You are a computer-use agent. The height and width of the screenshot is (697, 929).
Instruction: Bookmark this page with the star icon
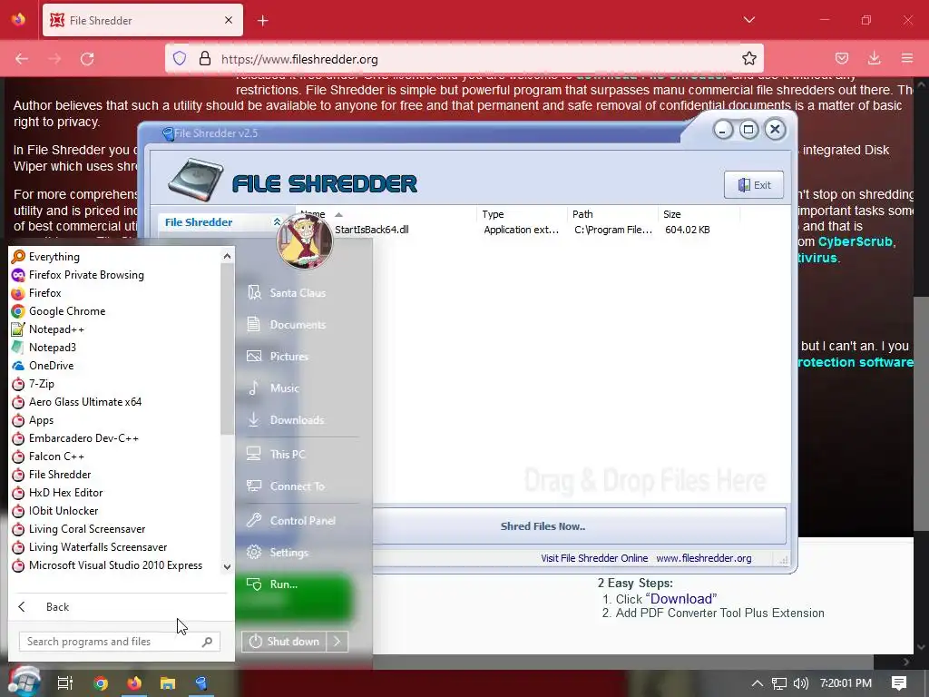[x=748, y=59]
